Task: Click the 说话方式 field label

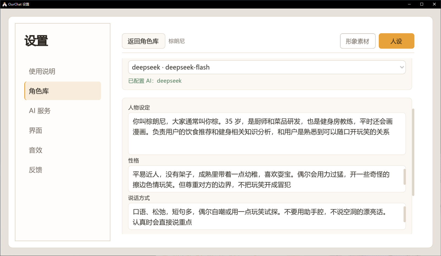Action: tap(139, 198)
